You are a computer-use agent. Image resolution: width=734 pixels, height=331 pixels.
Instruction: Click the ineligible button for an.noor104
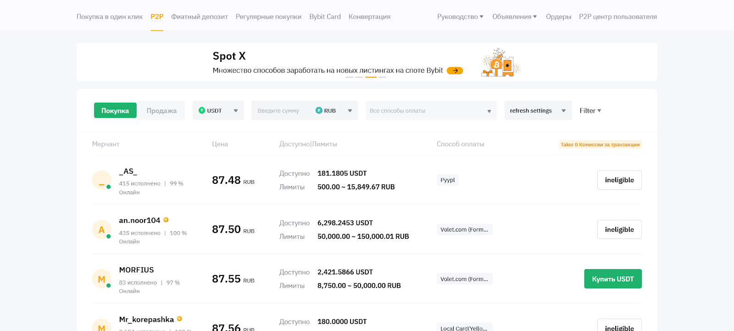619,230
